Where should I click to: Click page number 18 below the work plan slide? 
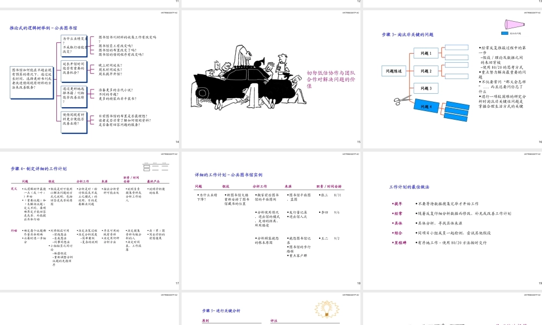pos(359,283)
